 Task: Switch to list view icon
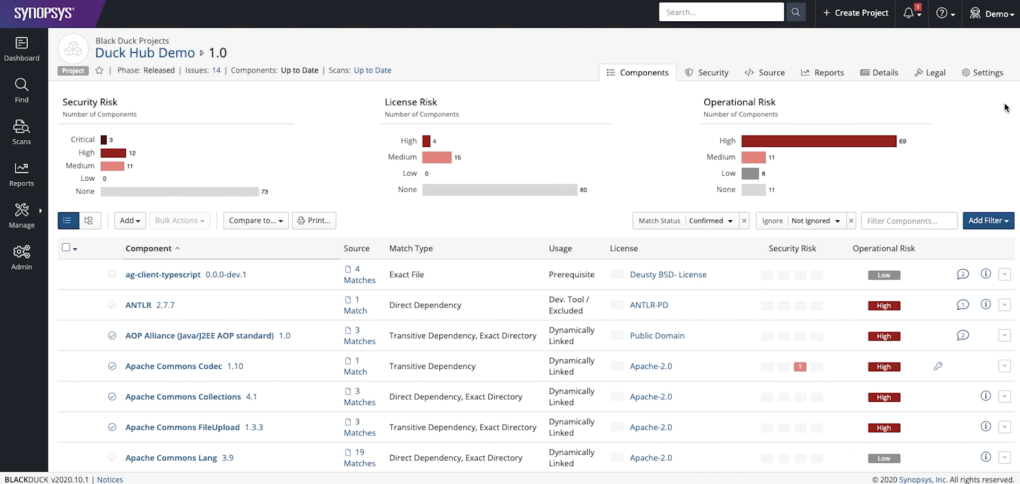click(68, 221)
